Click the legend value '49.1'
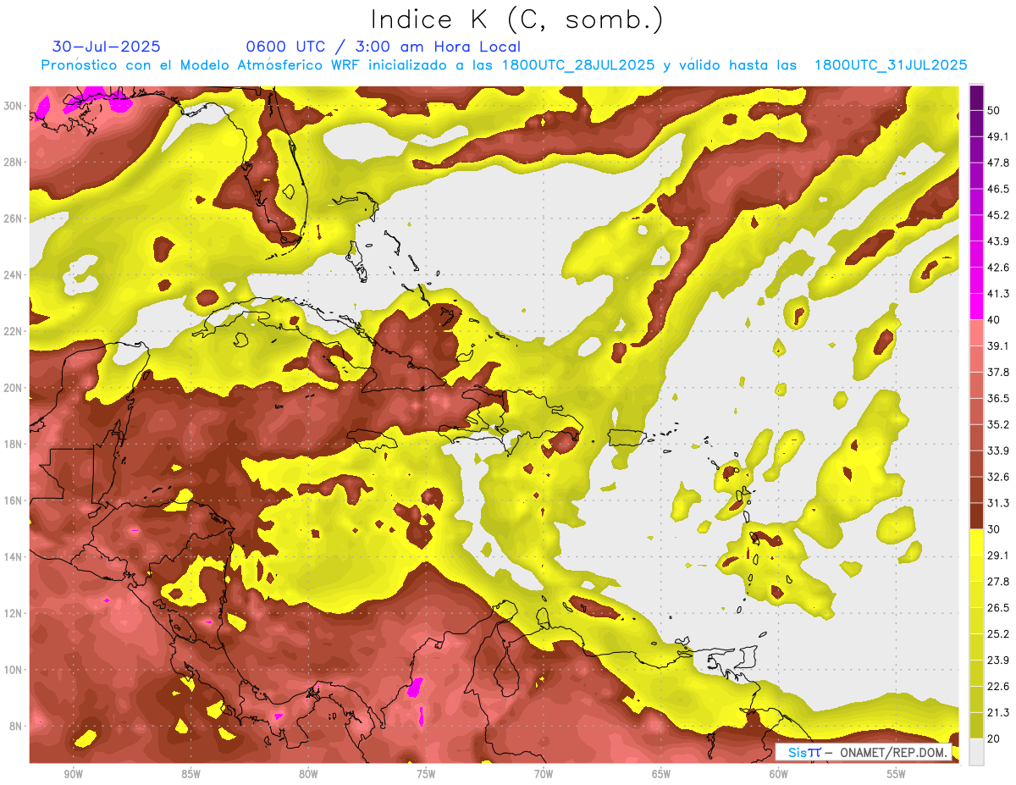This screenshot has height=785, width=1016. pos(998,136)
